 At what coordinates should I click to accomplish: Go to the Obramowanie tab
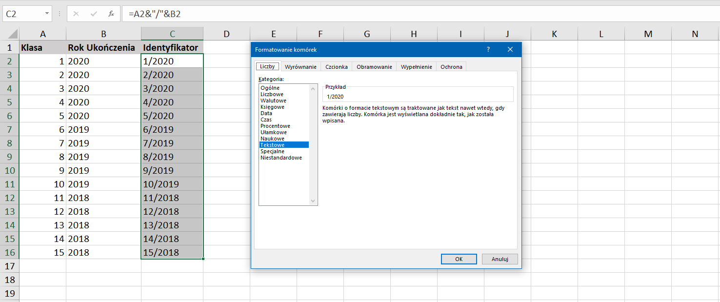pyautogui.click(x=374, y=67)
